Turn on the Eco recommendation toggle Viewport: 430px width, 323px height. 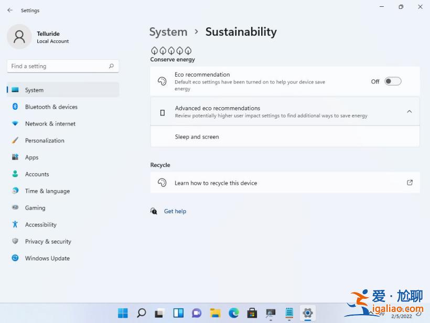[x=392, y=81]
